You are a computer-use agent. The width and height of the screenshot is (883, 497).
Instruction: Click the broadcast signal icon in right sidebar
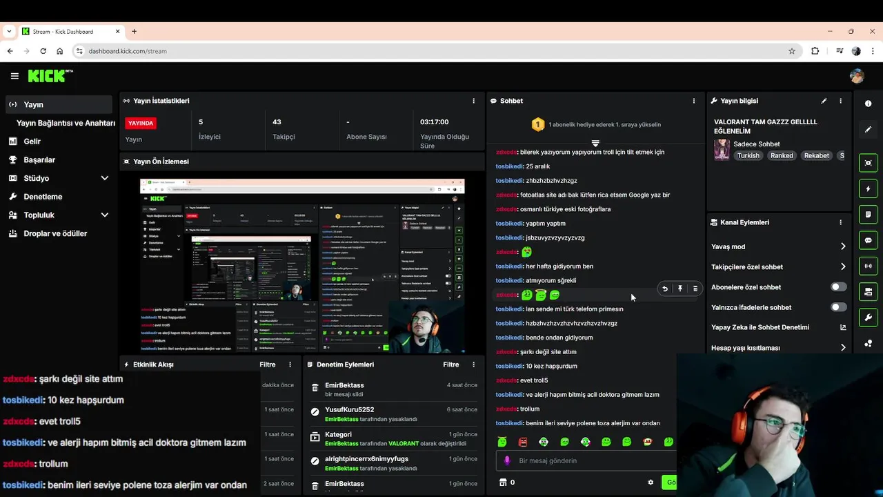click(x=868, y=266)
